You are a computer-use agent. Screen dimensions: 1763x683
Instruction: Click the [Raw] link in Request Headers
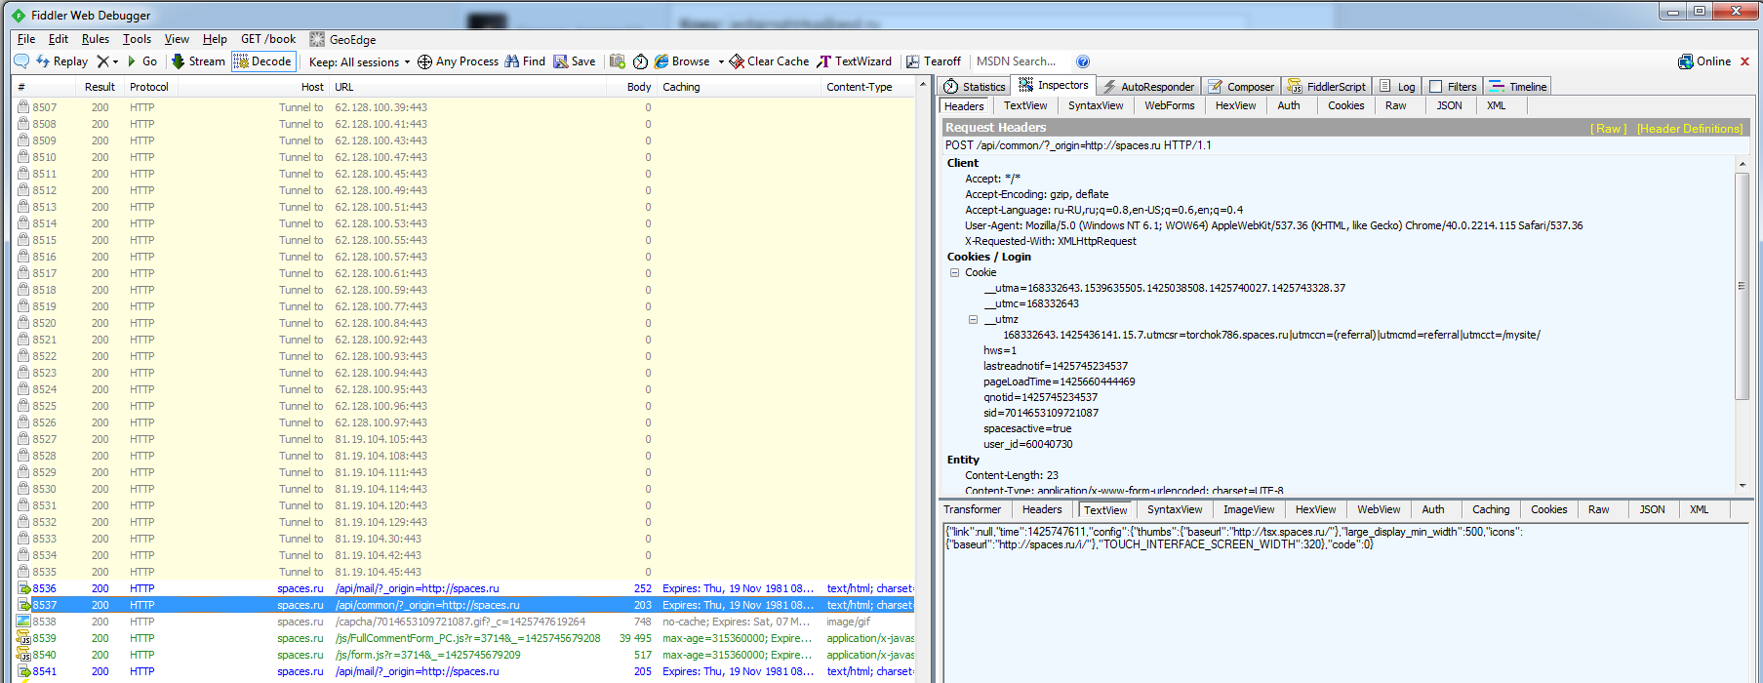[1608, 129]
